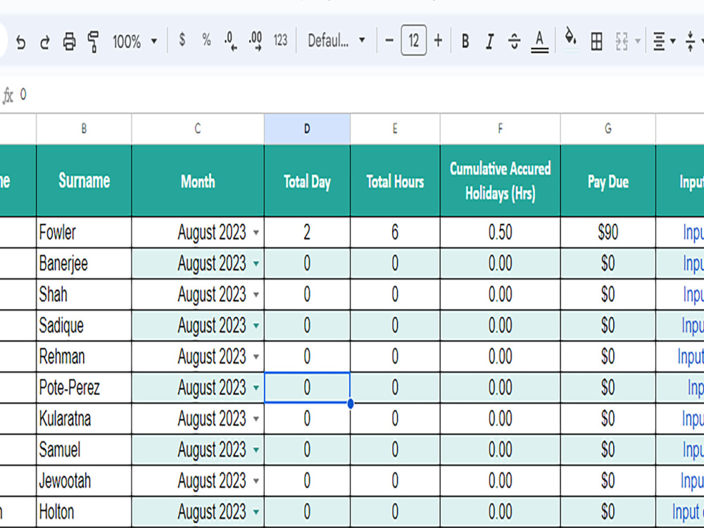Open the Horizontal align option
Screen dimensions: 704x528
click(x=664, y=42)
